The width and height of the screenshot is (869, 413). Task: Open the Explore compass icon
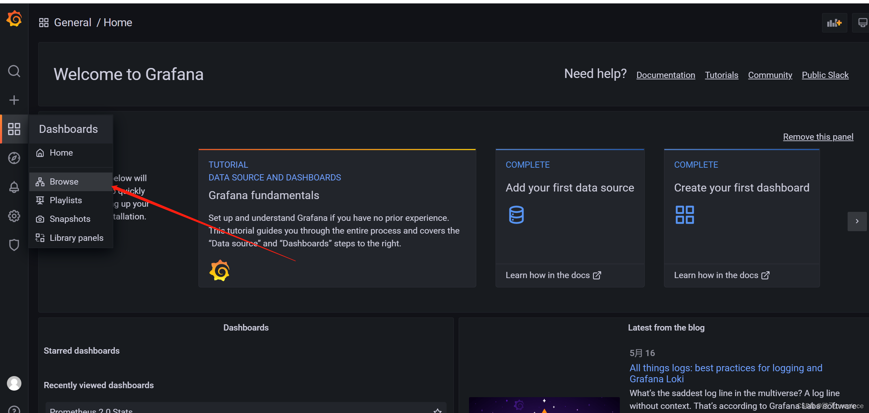click(x=14, y=158)
